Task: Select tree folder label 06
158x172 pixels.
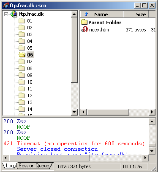Action: [x=30, y=55]
